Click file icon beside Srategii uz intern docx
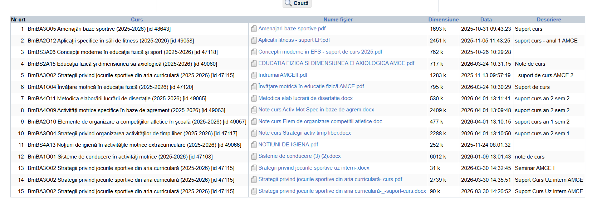Viewport: 607px width, 206px height. pos(254,168)
